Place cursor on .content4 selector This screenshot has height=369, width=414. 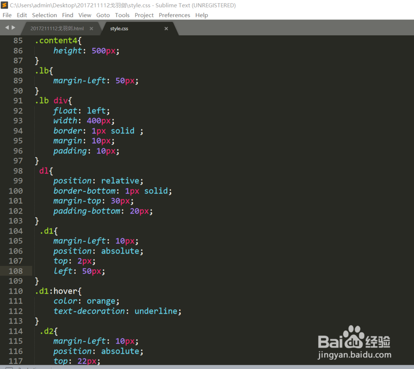56,40
